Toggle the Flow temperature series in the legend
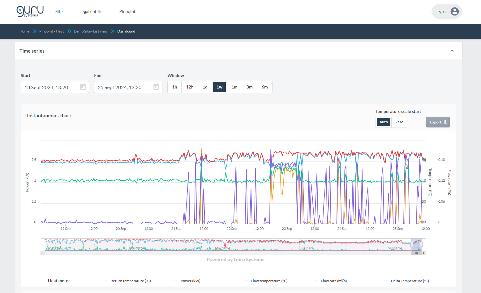Screen dimensions: 481x293 coord(265,281)
